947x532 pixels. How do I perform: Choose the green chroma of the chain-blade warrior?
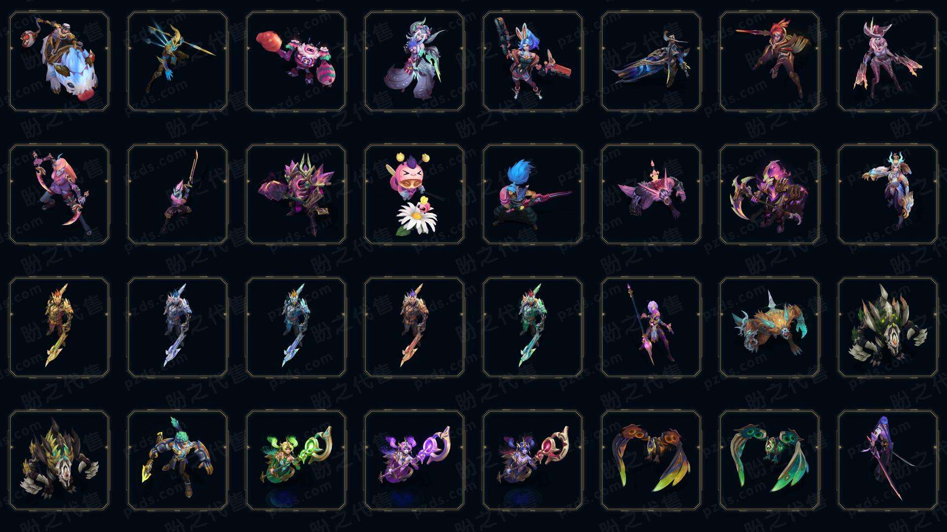click(533, 327)
